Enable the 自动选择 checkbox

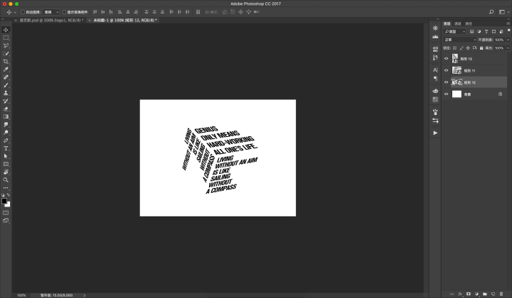pyautogui.click(x=23, y=12)
